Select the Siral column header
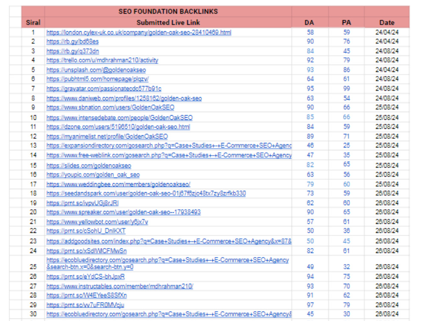 (x=33, y=22)
